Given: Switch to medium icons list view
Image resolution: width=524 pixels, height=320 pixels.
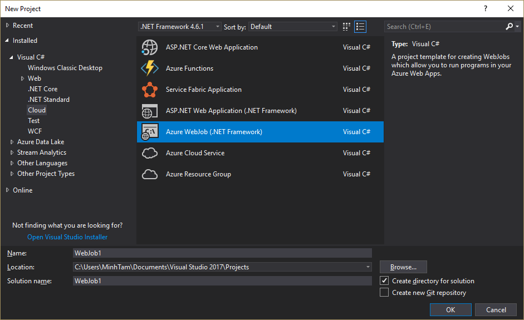Looking at the screenshot, I should tap(360, 27).
